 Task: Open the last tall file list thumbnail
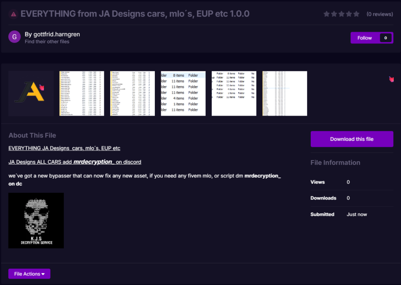pos(285,94)
